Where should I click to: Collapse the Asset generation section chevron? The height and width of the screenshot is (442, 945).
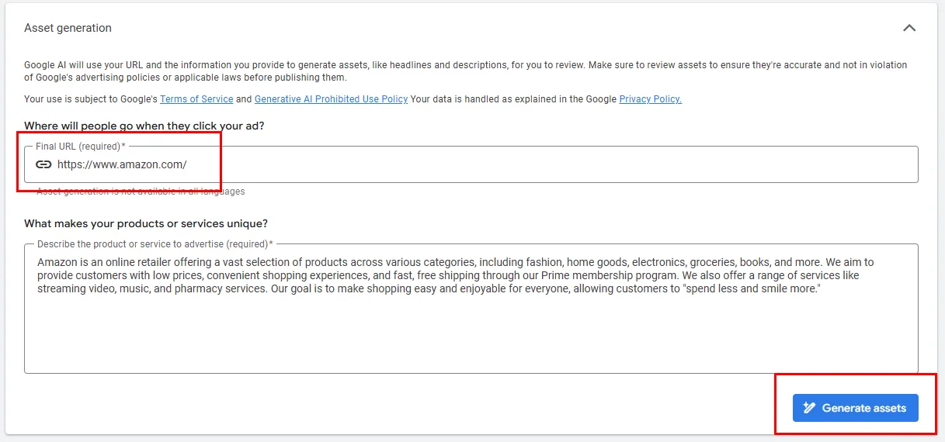click(x=909, y=28)
